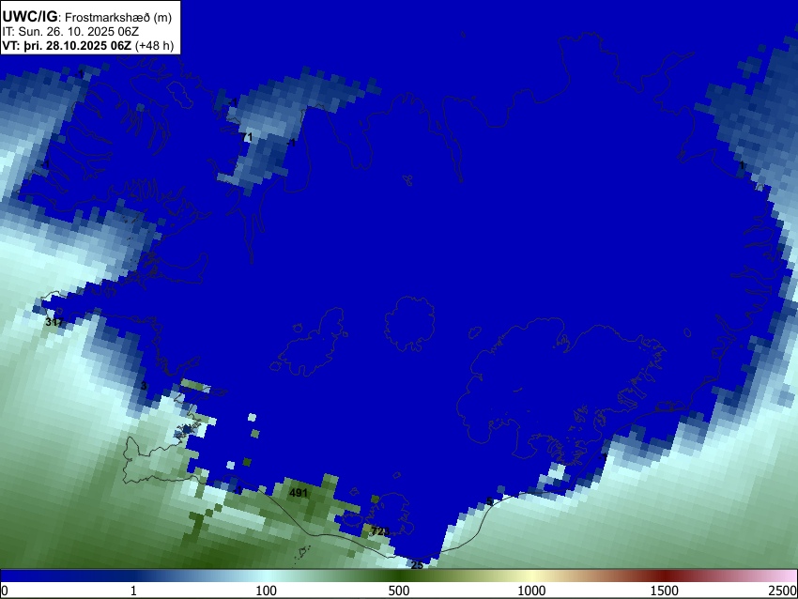This screenshot has width=798, height=599.
Task: Click the '317' value label on the map
Action: pos(54,322)
